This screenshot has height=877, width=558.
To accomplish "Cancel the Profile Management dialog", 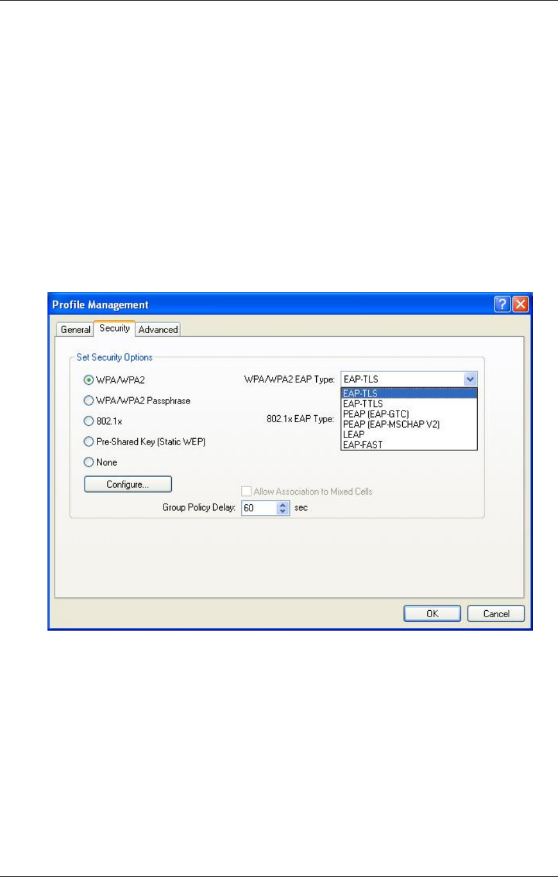I will (496, 613).
